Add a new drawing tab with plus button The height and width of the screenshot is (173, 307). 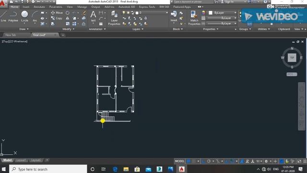[x=63, y=35]
